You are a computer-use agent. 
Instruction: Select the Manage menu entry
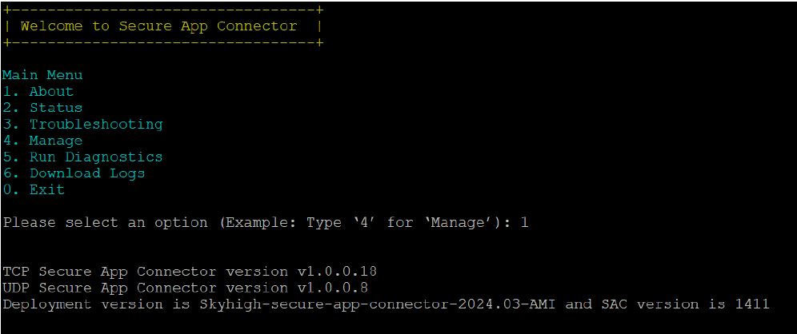(42, 141)
